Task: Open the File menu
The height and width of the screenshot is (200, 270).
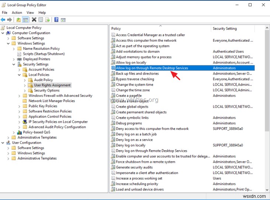Action: point(4,13)
